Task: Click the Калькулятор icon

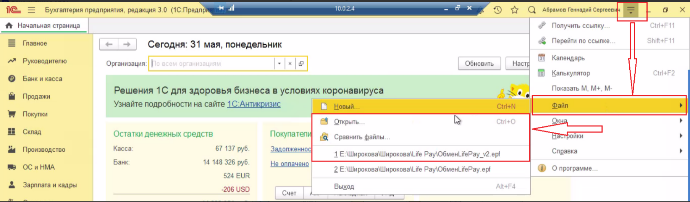Action: pyautogui.click(x=541, y=73)
